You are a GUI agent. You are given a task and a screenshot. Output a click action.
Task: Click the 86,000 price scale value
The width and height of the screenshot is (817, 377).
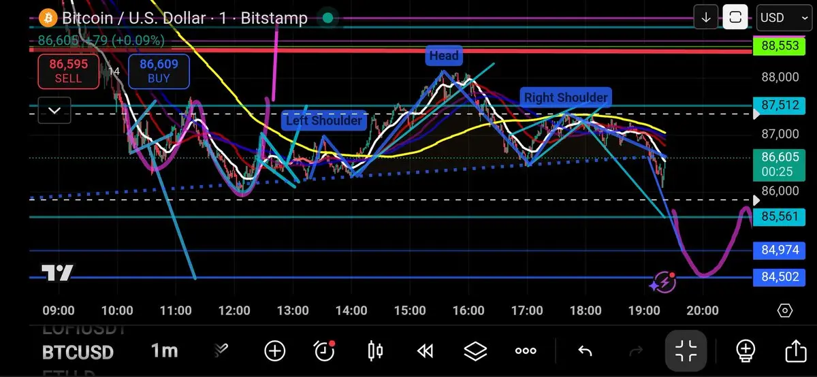click(780, 191)
